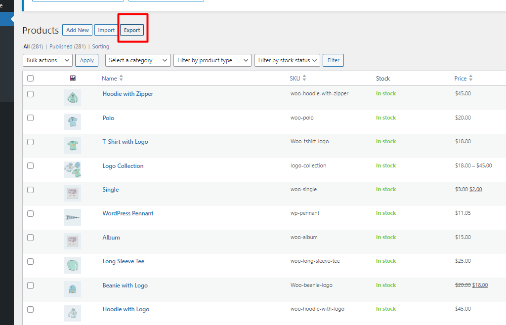Open the Bulk actions dropdown
This screenshot has height=325, width=506.
48,60
